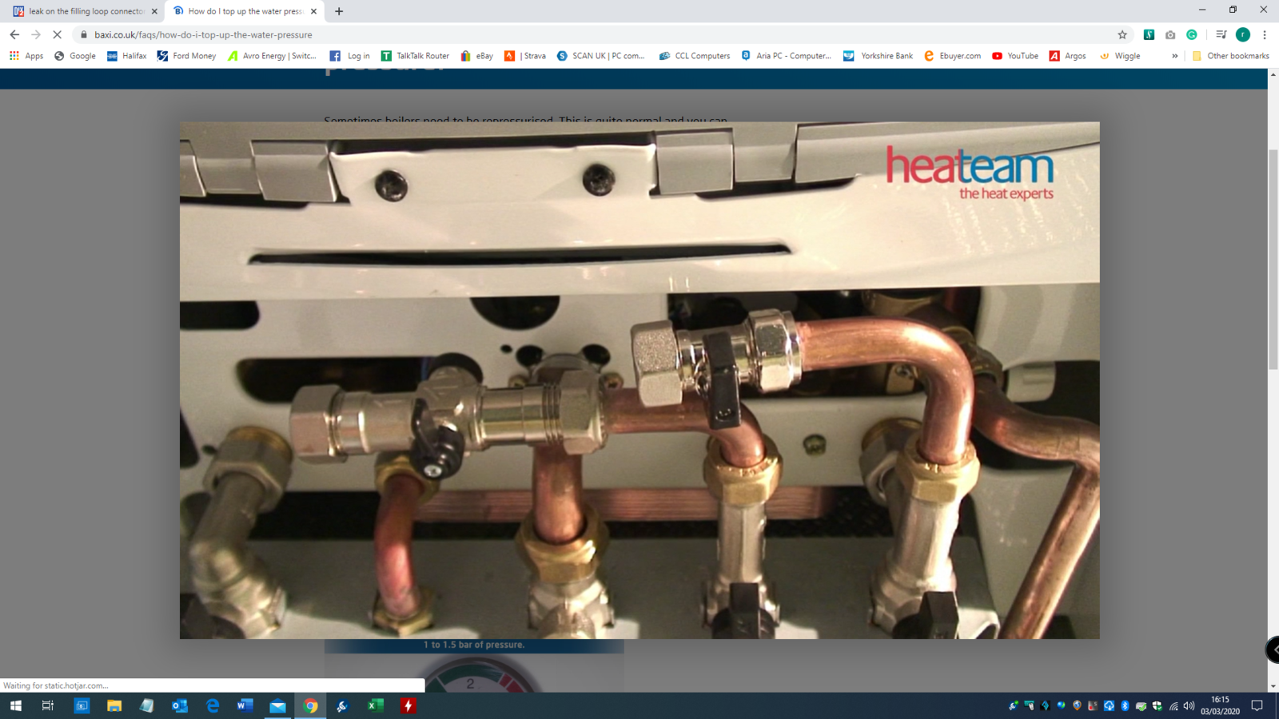Screen dimensions: 1279x719
Task: Open Chrome's three-dot customize menu
Action: point(1265,34)
